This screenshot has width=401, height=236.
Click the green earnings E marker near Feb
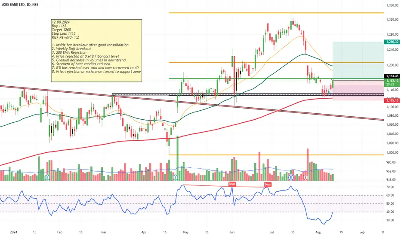(x=47, y=177)
